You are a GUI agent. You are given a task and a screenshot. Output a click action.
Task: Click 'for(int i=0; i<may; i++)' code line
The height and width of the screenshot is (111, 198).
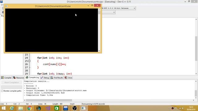point(54,74)
